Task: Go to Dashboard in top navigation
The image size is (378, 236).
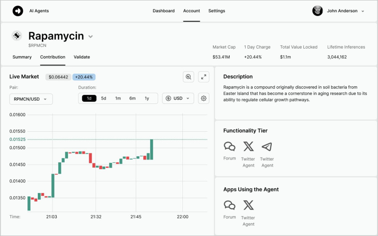Action: click(x=163, y=11)
